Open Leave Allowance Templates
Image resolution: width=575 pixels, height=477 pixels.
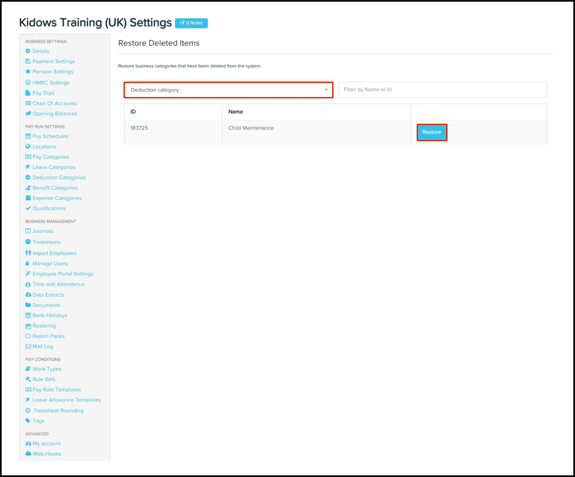tap(67, 400)
